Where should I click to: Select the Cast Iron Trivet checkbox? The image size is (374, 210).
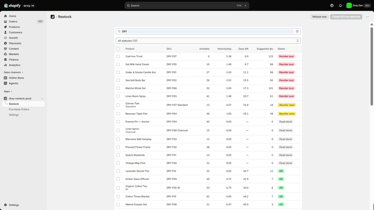pos(118,56)
